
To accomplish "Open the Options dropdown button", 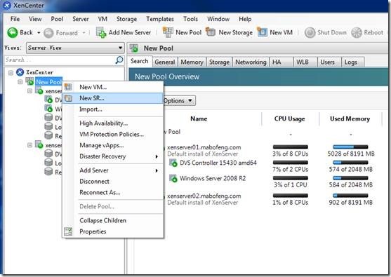I will click(x=179, y=101).
